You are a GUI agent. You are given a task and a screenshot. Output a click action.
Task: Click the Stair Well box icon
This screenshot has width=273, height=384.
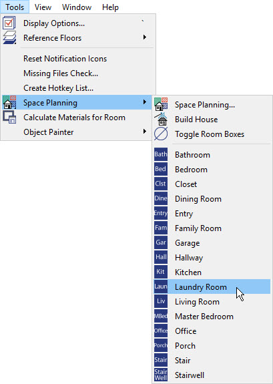point(161,375)
